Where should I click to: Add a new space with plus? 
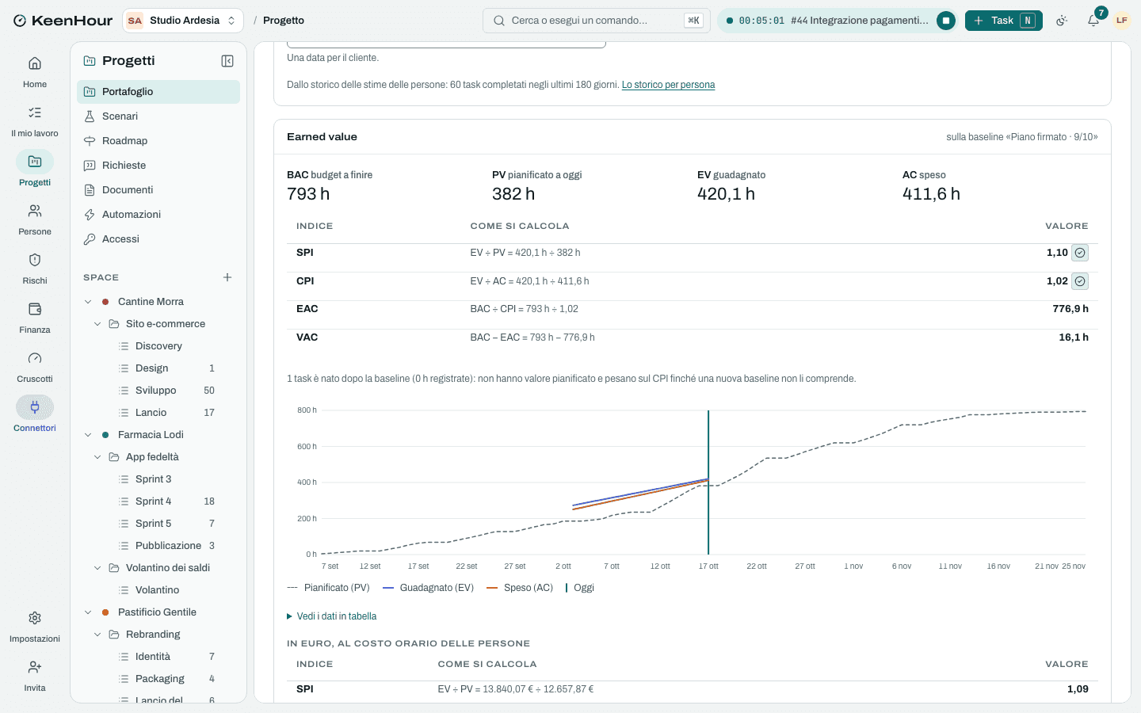click(x=227, y=277)
